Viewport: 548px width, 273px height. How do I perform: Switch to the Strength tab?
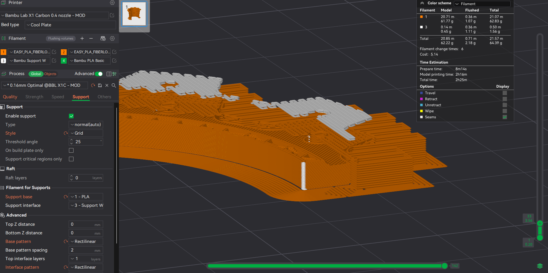(x=34, y=97)
